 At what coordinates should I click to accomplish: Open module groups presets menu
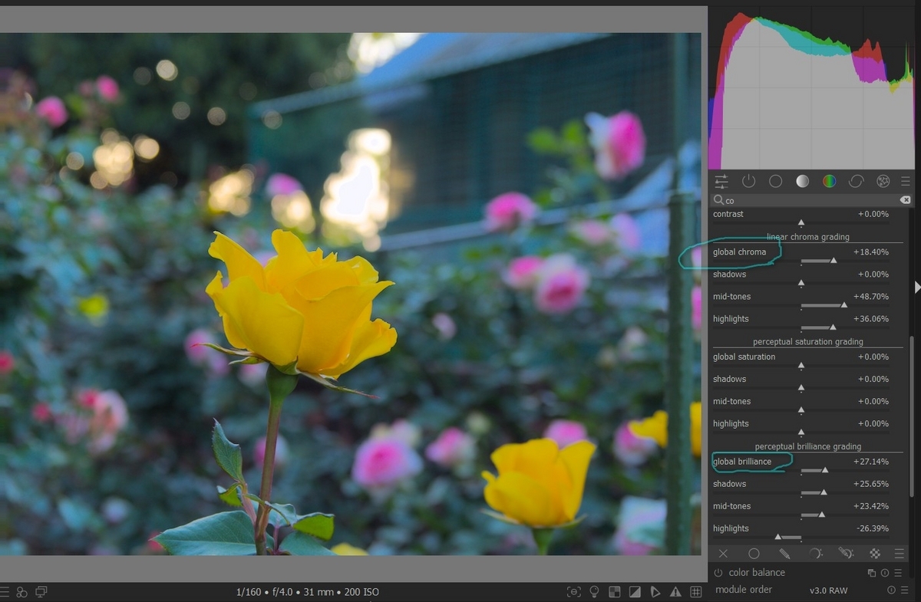tap(906, 182)
